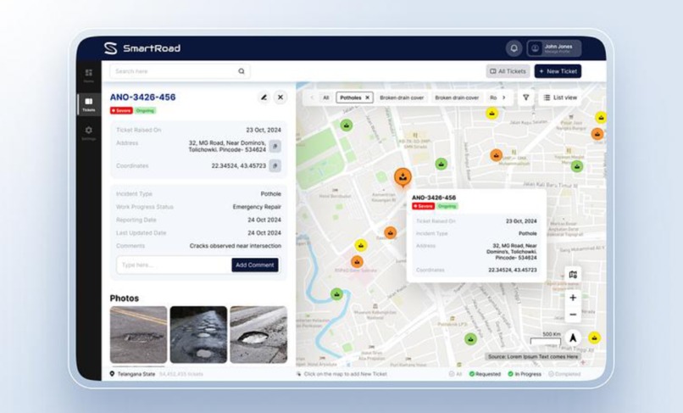Screen dimensions: 683x413
Task: Select the Broken drain cover chip beside Potholes
Action: [x=402, y=98]
